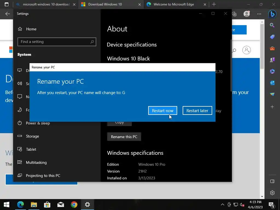
Task: Click web page sign-in account icon
Action: pyautogui.click(x=247, y=50)
